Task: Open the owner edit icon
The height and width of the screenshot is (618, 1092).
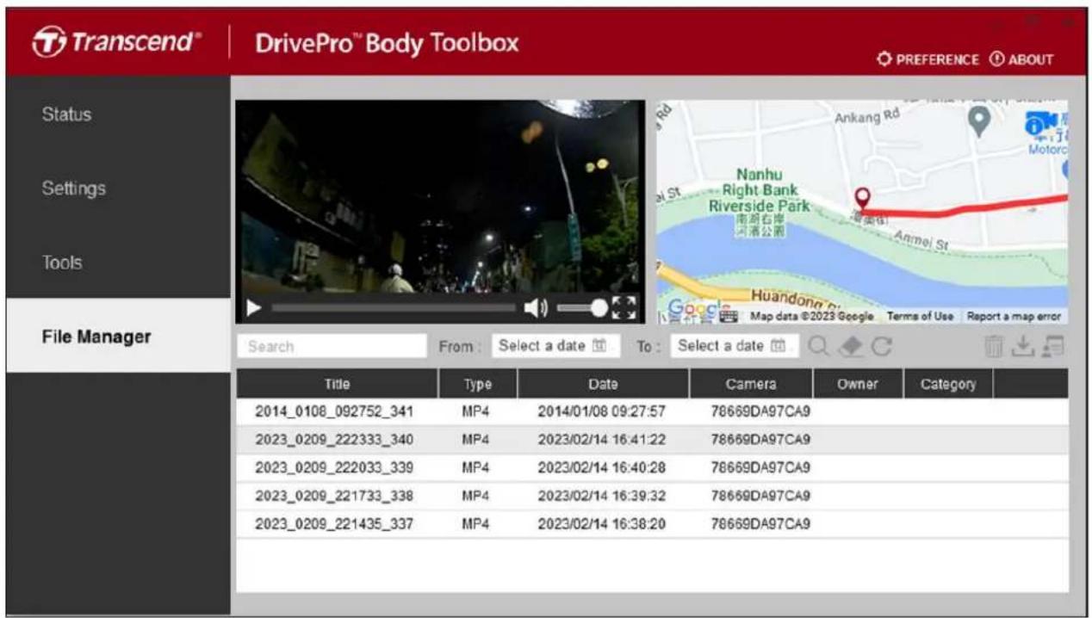Action: click(1052, 346)
